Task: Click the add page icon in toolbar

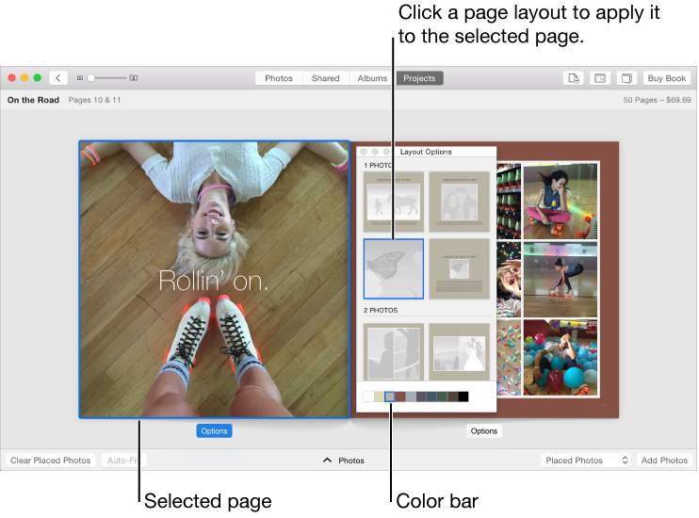Action: pyautogui.click(x=574, y=78)
